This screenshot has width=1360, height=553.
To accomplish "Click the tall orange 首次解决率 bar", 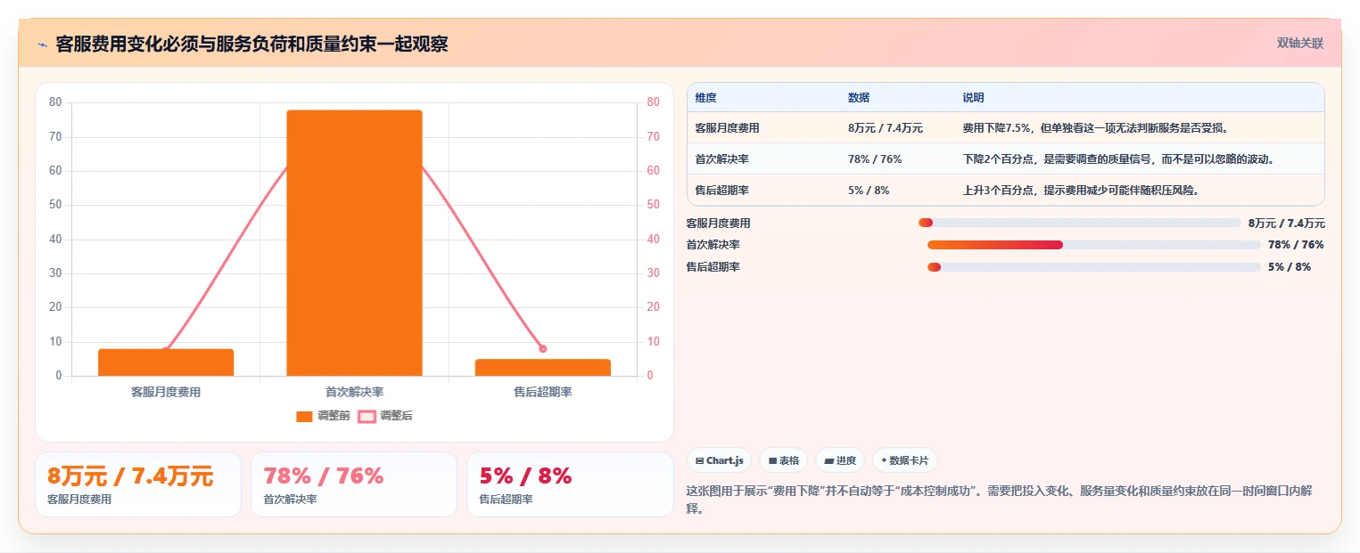I will click(x=354, y=242).
